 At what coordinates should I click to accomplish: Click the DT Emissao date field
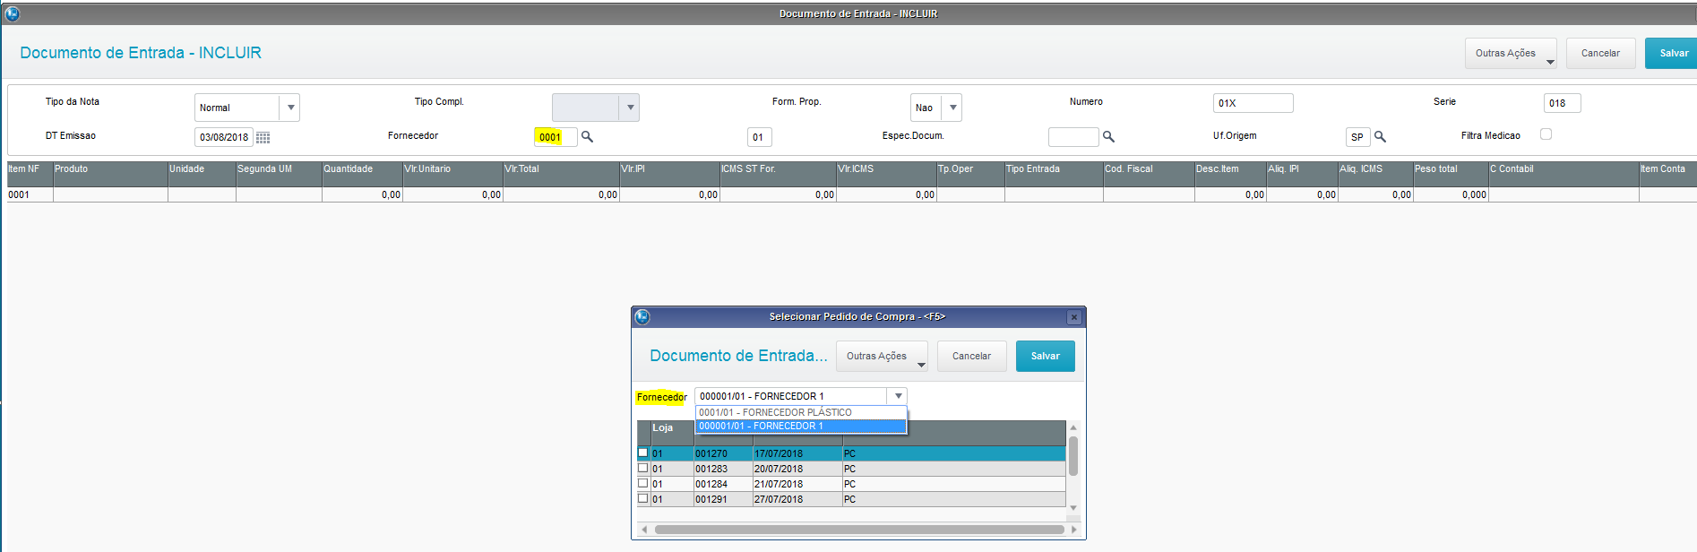[224, 137]
